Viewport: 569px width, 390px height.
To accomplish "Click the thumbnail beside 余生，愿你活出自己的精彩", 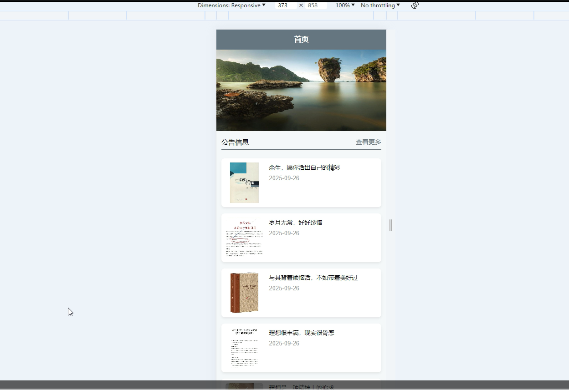I will tap(244, 182).
